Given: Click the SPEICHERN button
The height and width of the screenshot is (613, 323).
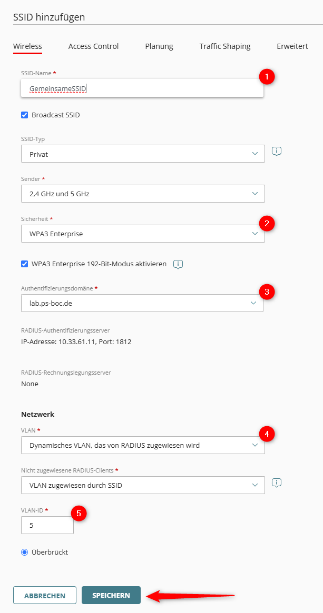Looking at the screenshot, I should [x=111, y=595].
